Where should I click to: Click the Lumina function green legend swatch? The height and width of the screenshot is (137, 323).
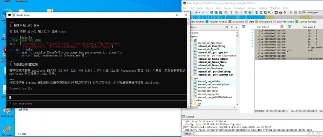pos(297,21)
